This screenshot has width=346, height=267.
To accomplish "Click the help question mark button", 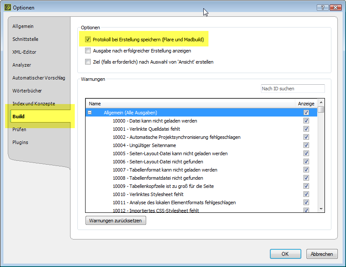I will pos(322,7).
